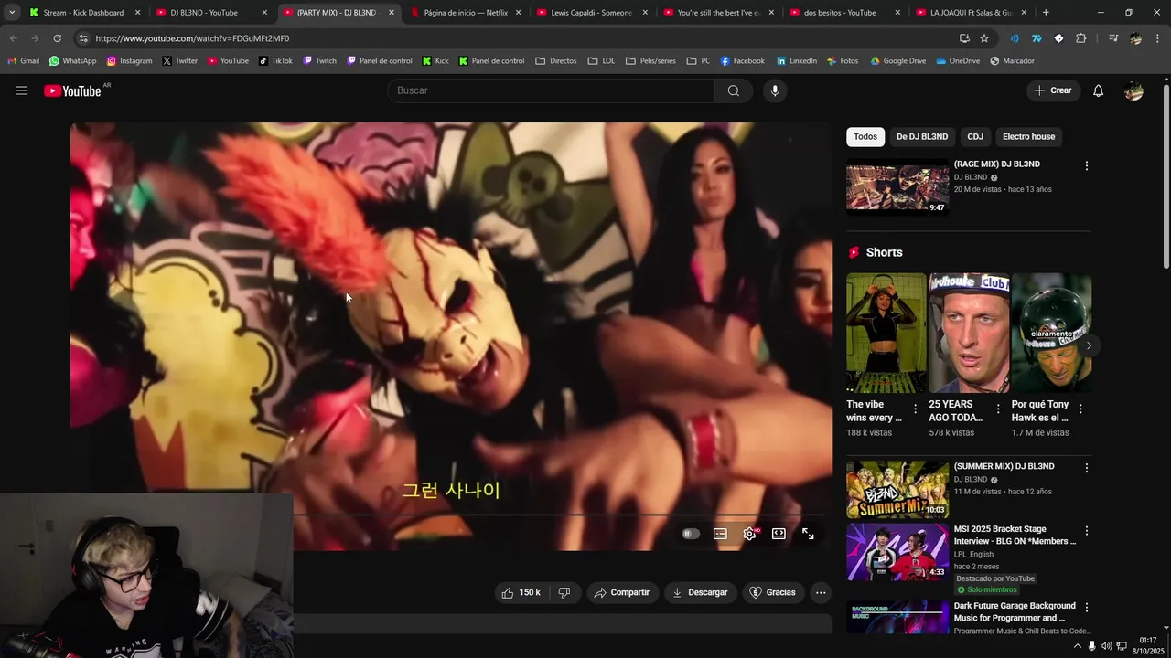1171x658 pixels.
Task: Open more actions under the video
Action: point(821,592)
